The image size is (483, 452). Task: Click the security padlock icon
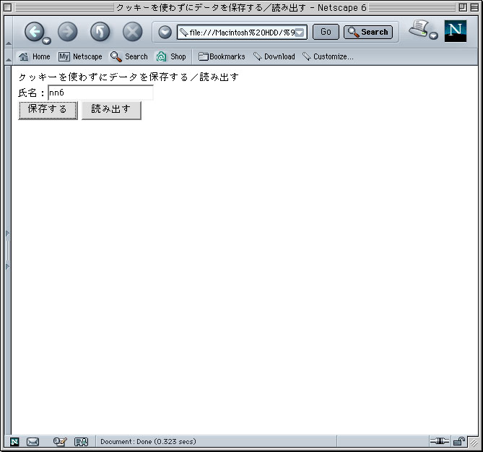pyautogui.click(x=459, y=441)
